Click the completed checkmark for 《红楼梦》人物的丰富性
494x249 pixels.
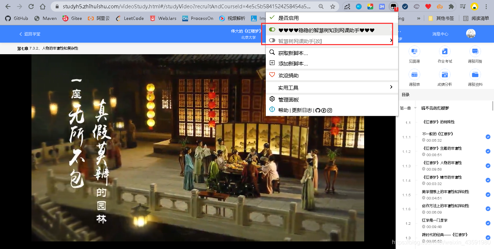click(488, 166)
